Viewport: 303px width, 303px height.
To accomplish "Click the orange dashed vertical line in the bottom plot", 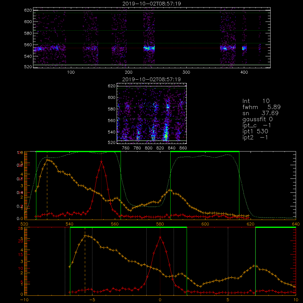I will coord(85,261).
